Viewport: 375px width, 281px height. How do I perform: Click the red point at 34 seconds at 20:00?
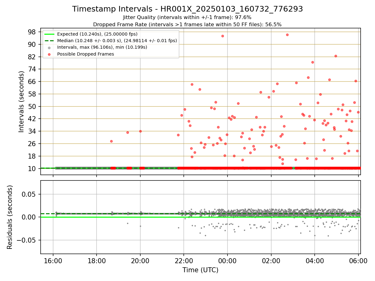(140, 131)
